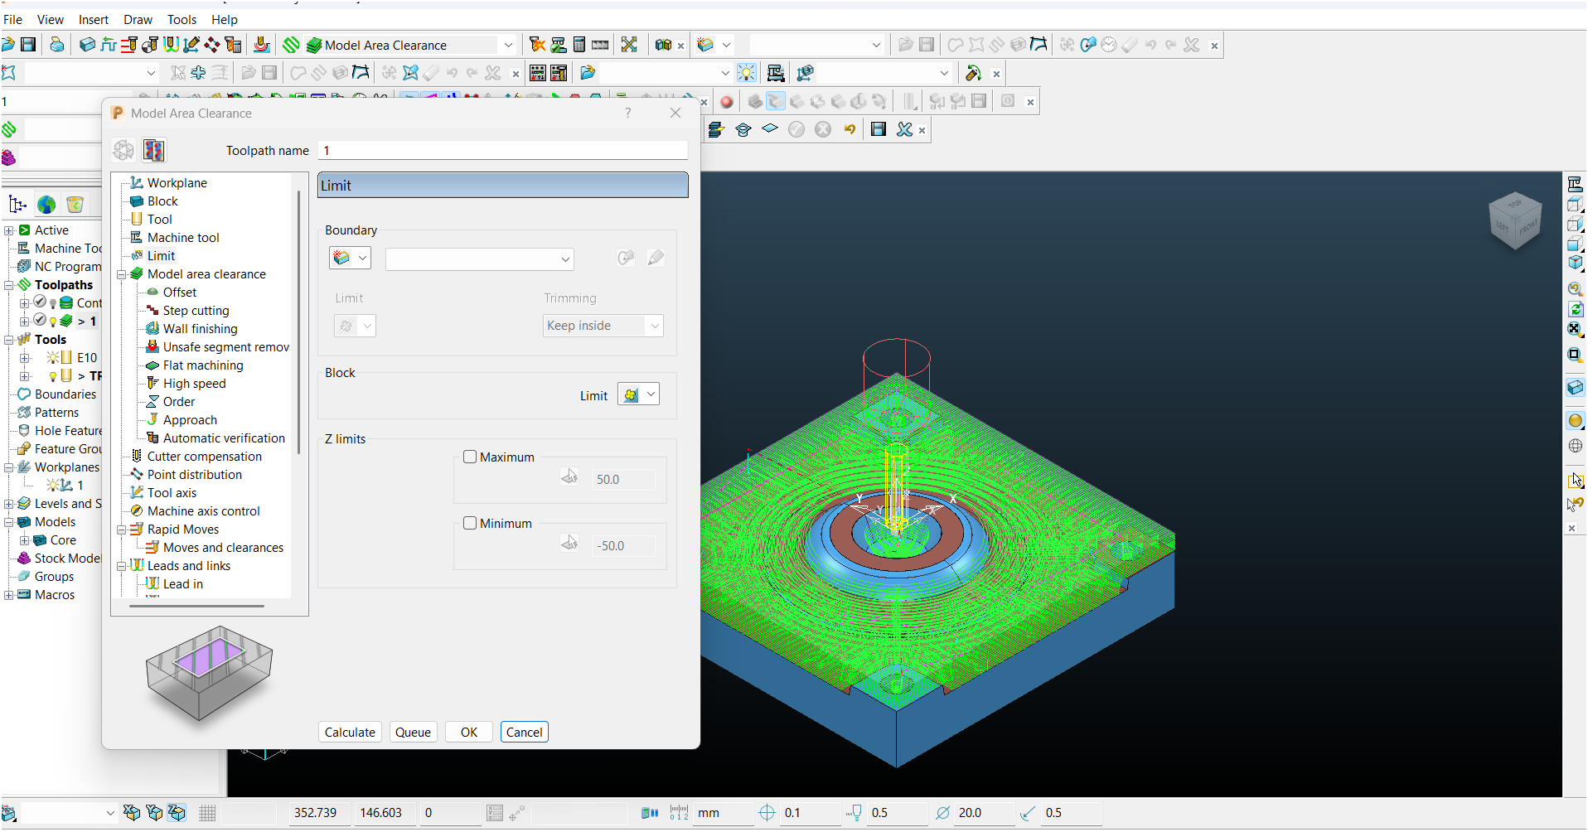This screenshot has width=1588, height=832.
Task: Click the globe icon above the explorer tree
Action: (46, 205)
